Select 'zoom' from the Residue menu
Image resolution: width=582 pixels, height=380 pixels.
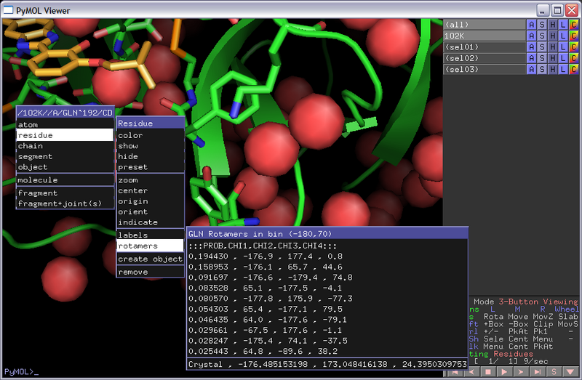click(128, 180)
